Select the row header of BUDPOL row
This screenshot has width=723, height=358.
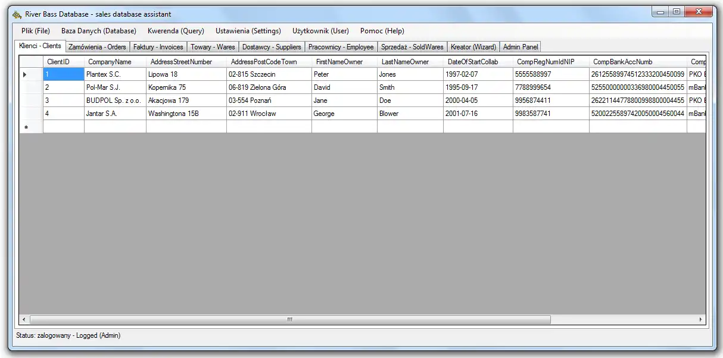pyautogui.click(x=31, y=101)
